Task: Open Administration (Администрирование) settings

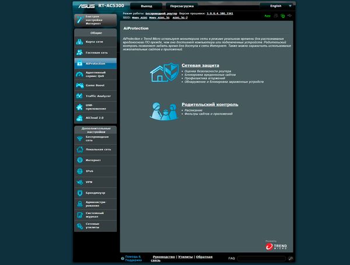Action: 95,204
